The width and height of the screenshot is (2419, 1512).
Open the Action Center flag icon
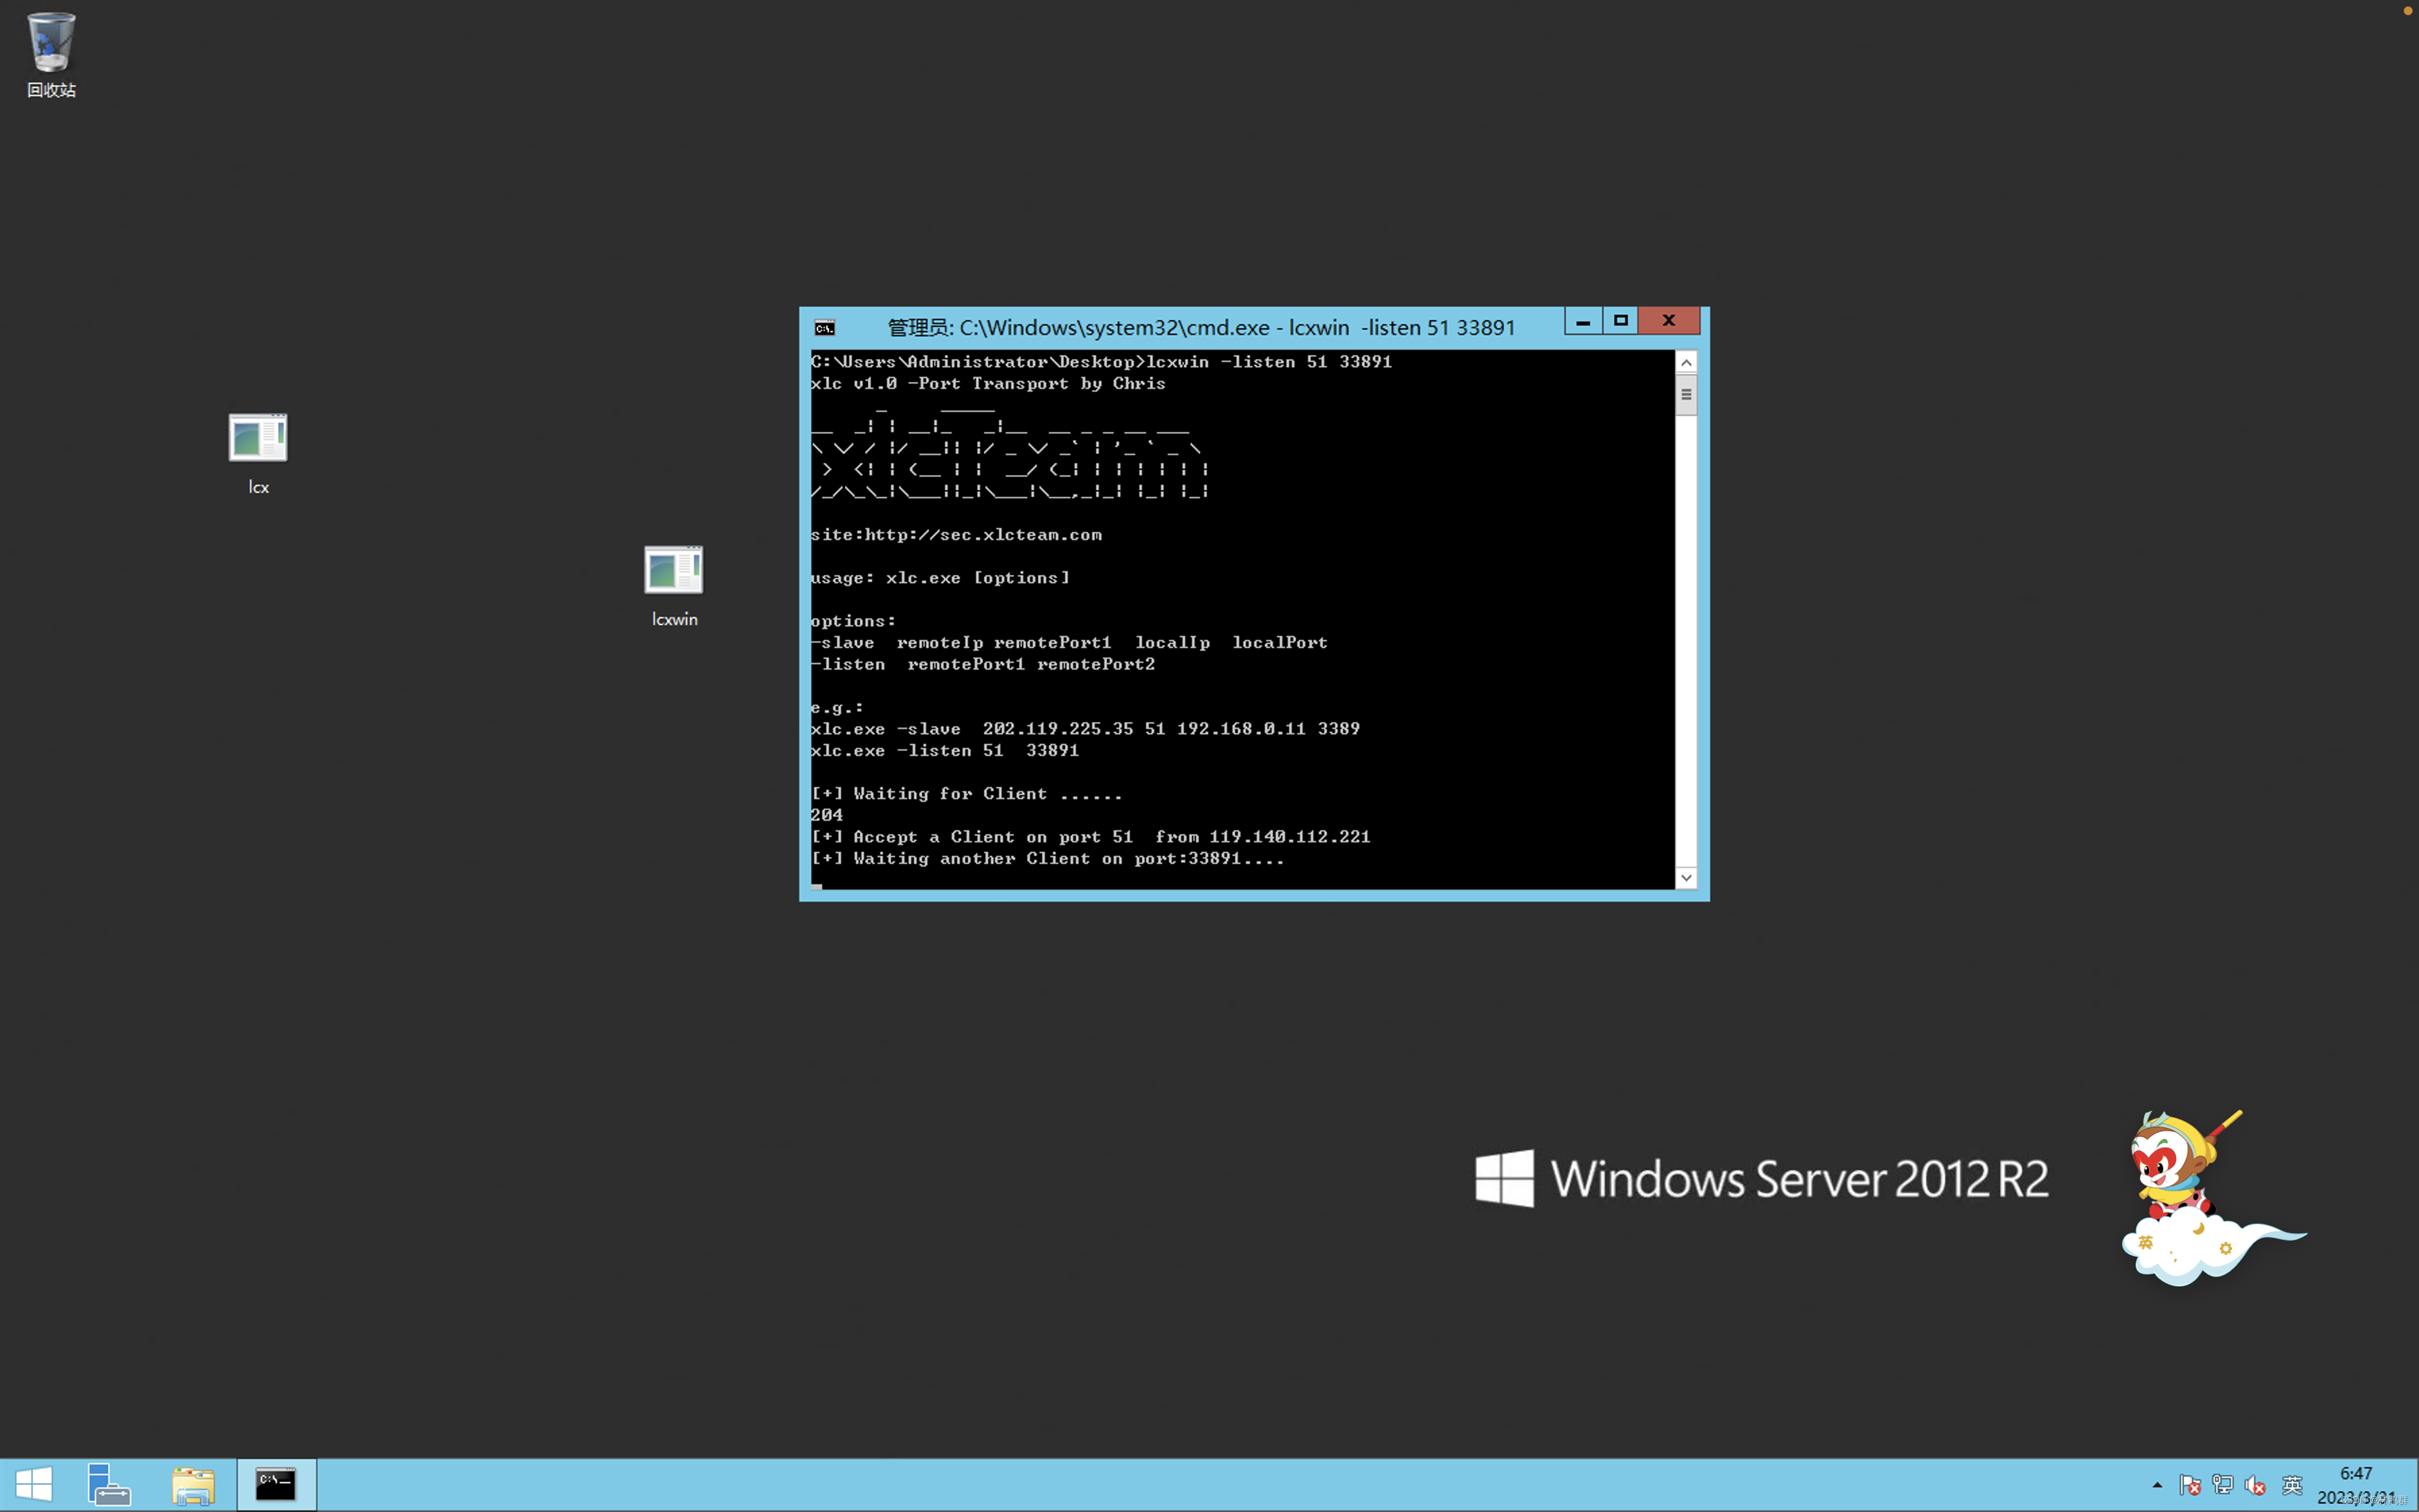pyautogui.click(x=2191, y=1485)
